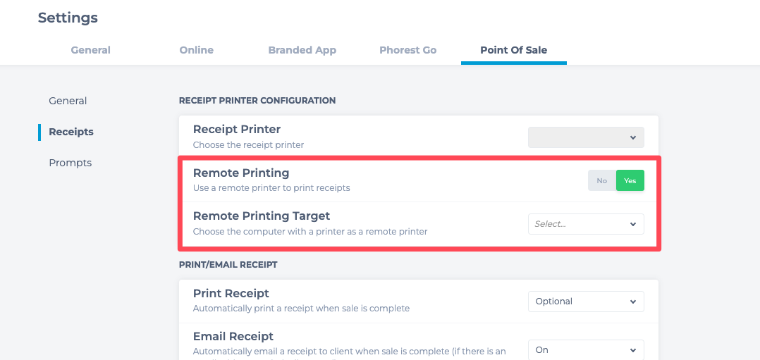Set Remote Printing to Yes
The height and width of the screenshot is (360, 760).
630,181
